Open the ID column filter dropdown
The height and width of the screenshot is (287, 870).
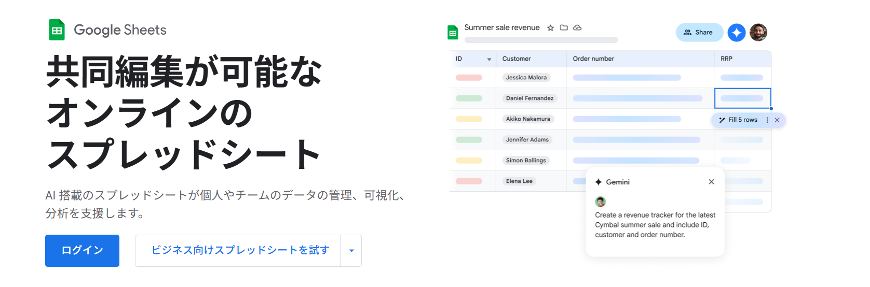[489, 59]
